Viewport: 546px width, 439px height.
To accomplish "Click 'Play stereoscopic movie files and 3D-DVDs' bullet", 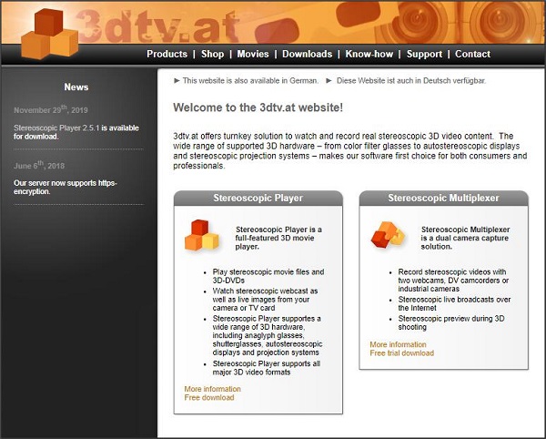I will click(268, 276).
